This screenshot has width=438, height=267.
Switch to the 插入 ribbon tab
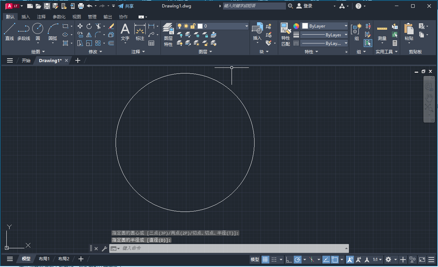[25, 16]
